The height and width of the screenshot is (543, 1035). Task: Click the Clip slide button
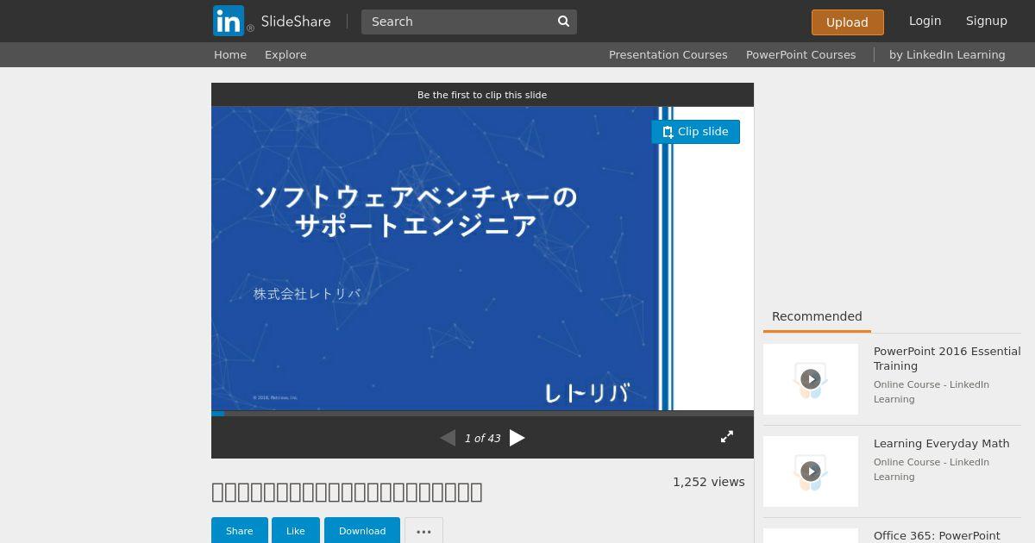[695, 132]
